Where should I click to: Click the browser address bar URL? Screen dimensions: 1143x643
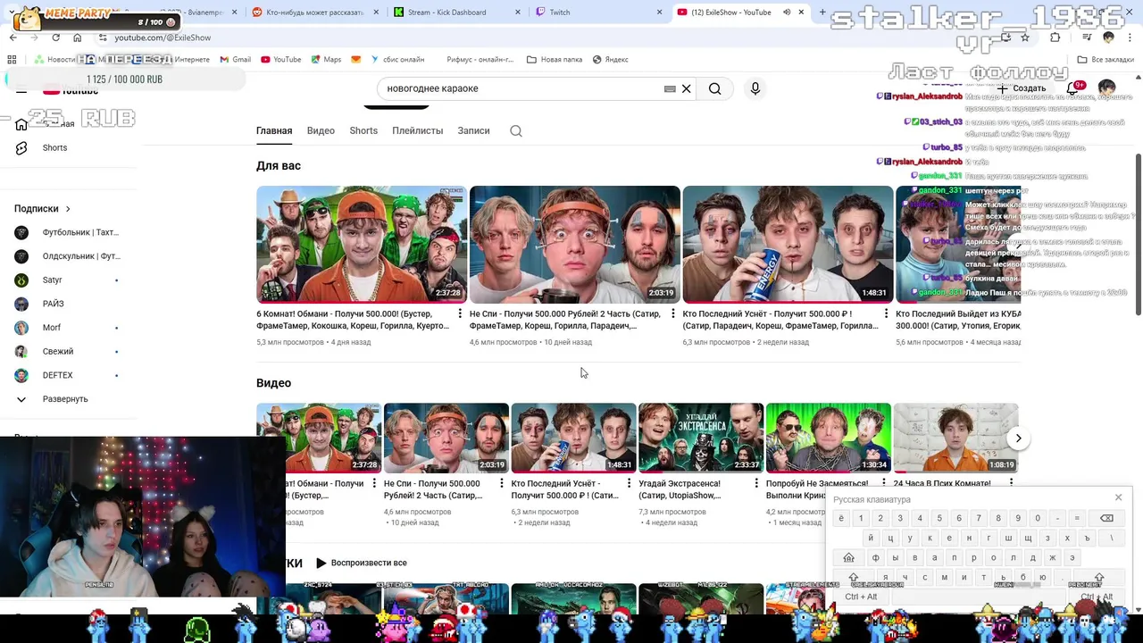click(x=162, y=38)
